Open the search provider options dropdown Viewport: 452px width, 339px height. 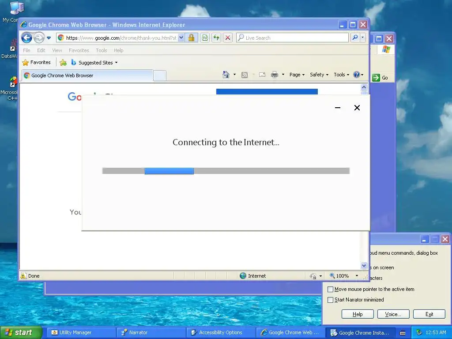[363, 38]
